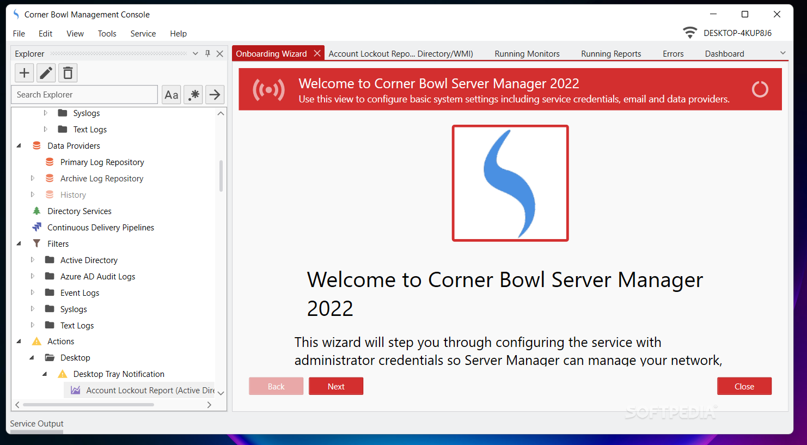The image size is (807, 445).
Task: Collapse the Data Providers node
Action: coord(19,146)
